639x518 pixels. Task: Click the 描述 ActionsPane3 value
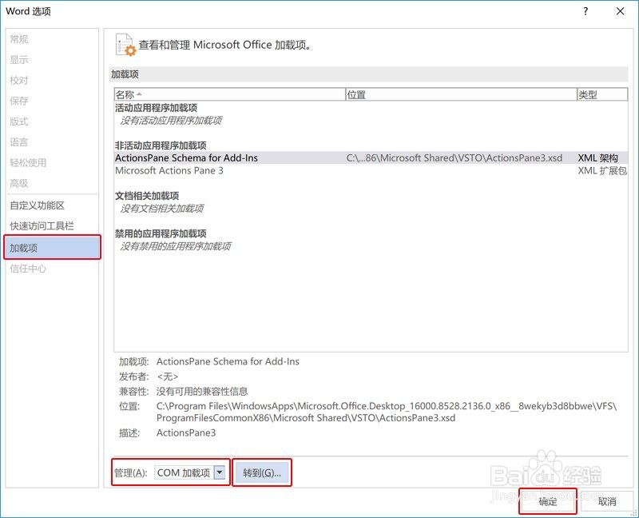pos(186,432)
